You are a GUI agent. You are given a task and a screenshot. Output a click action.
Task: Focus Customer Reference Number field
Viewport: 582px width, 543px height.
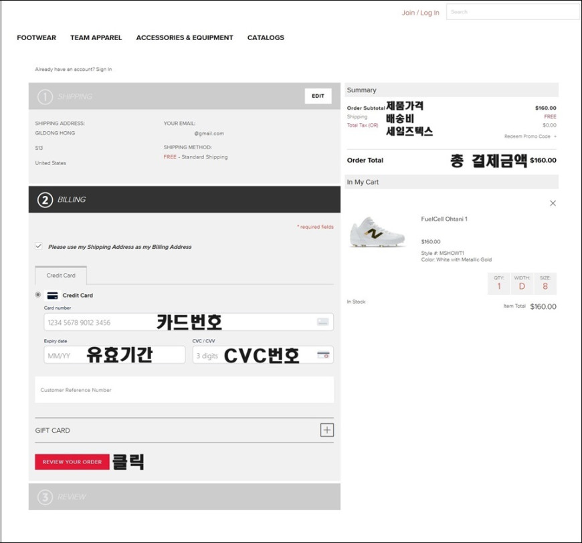(x=184, y=390)
